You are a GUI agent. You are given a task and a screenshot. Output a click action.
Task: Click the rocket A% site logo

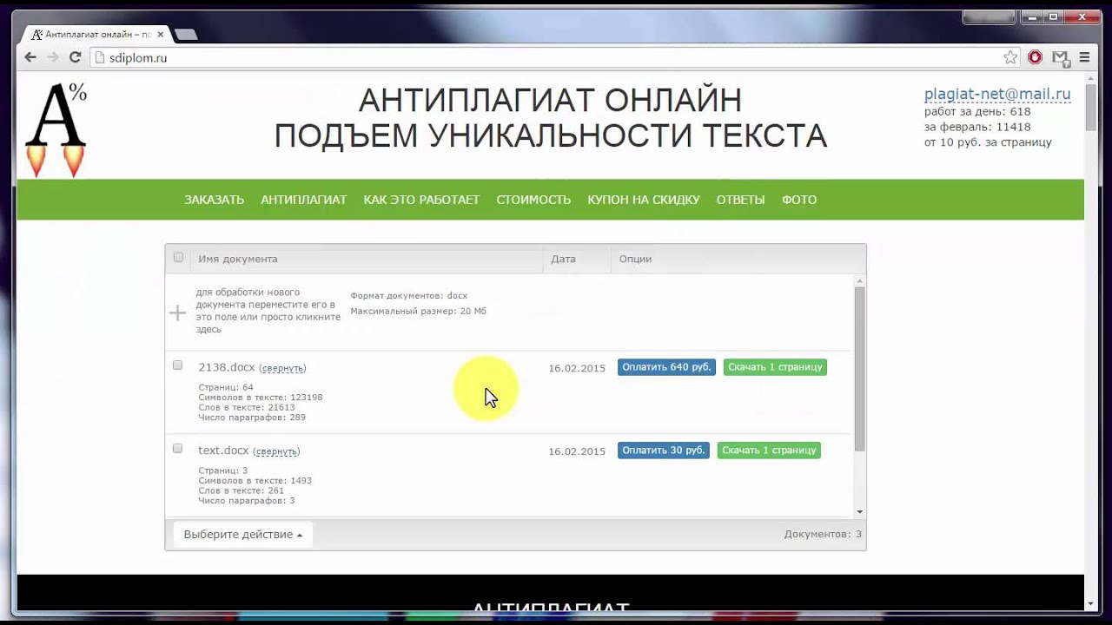tap(56, 130)
